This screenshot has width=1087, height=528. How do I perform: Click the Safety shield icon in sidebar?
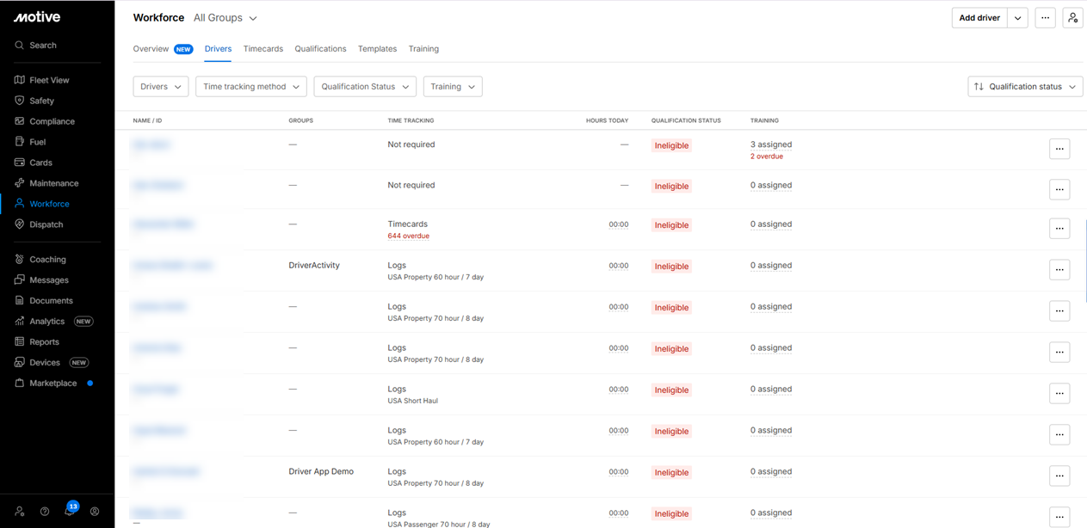tap(20, 101)
